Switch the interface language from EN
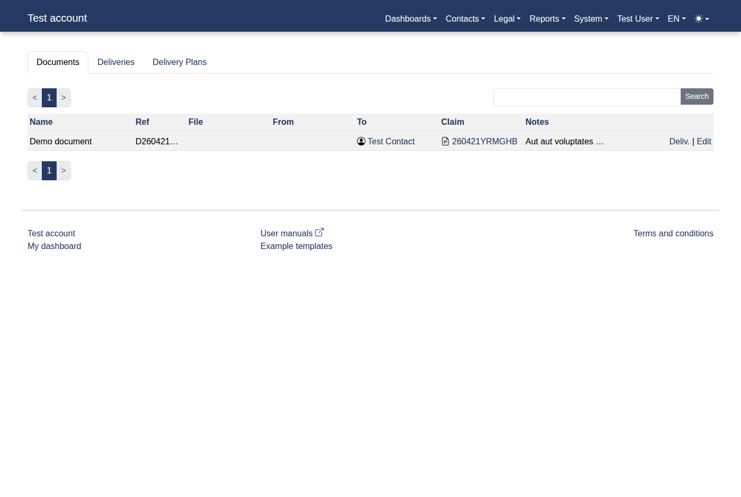 click(x=676, y=19)
